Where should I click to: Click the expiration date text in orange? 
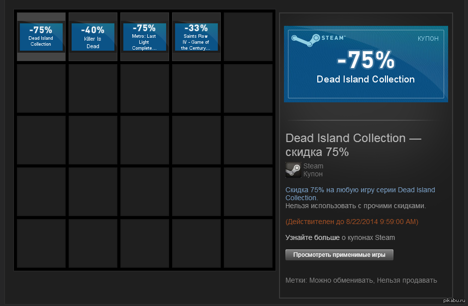tap(352, 222)
